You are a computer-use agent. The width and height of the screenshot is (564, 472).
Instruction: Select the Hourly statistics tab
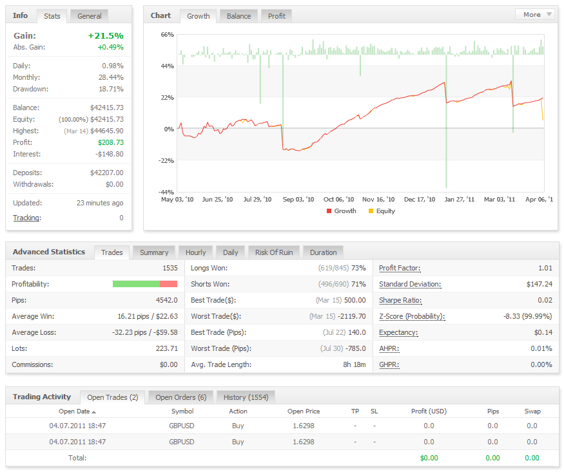tap(195, 252)
